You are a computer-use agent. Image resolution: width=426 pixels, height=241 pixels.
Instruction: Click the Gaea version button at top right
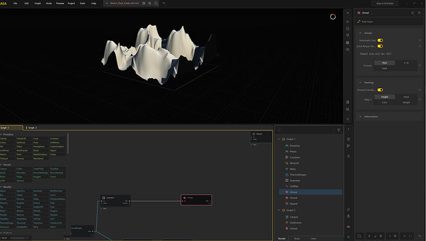[x=385, y=3]
